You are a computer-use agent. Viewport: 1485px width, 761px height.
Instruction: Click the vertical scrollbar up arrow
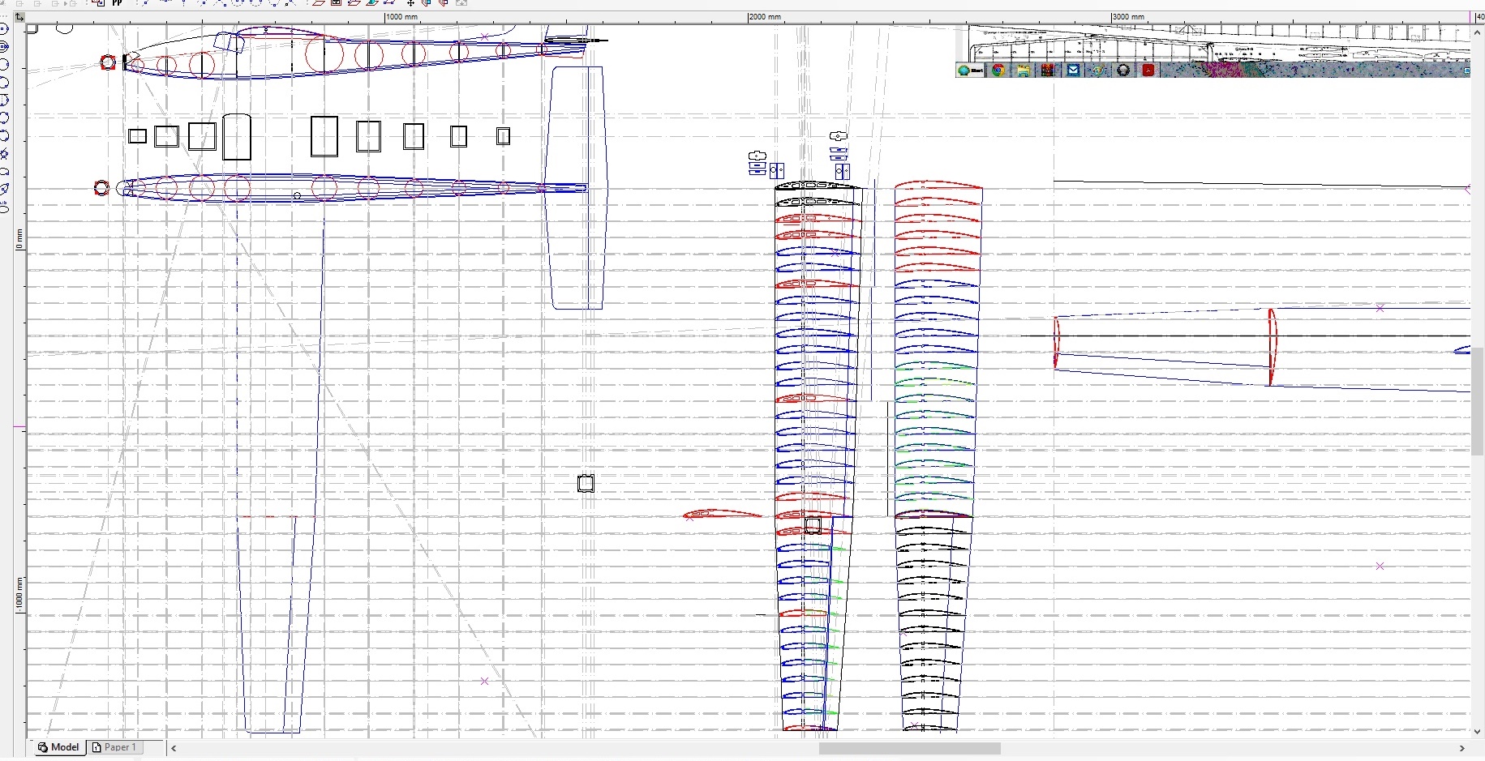1478,32
